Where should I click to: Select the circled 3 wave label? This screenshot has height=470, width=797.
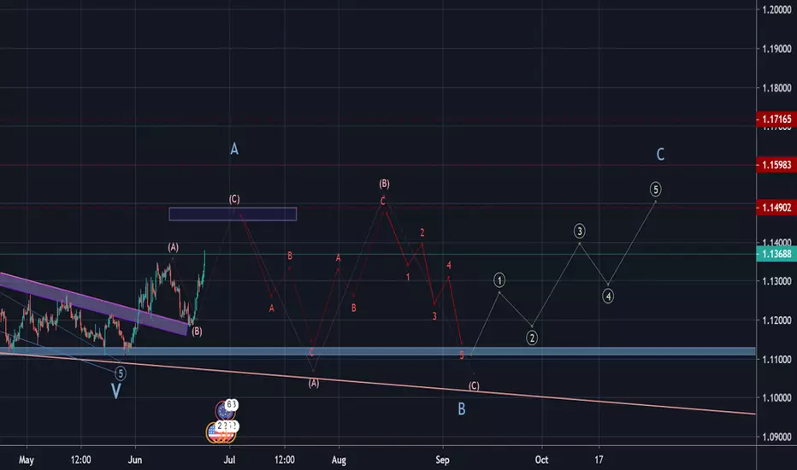pyautogui.click(x=580, y=232)
